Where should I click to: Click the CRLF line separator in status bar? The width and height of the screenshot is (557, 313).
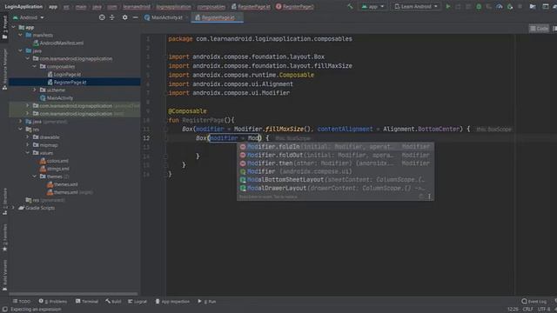point(528,310)
